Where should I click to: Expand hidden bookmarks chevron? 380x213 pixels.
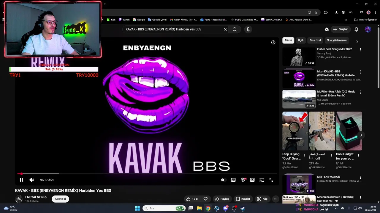click(x=346, y=20)
